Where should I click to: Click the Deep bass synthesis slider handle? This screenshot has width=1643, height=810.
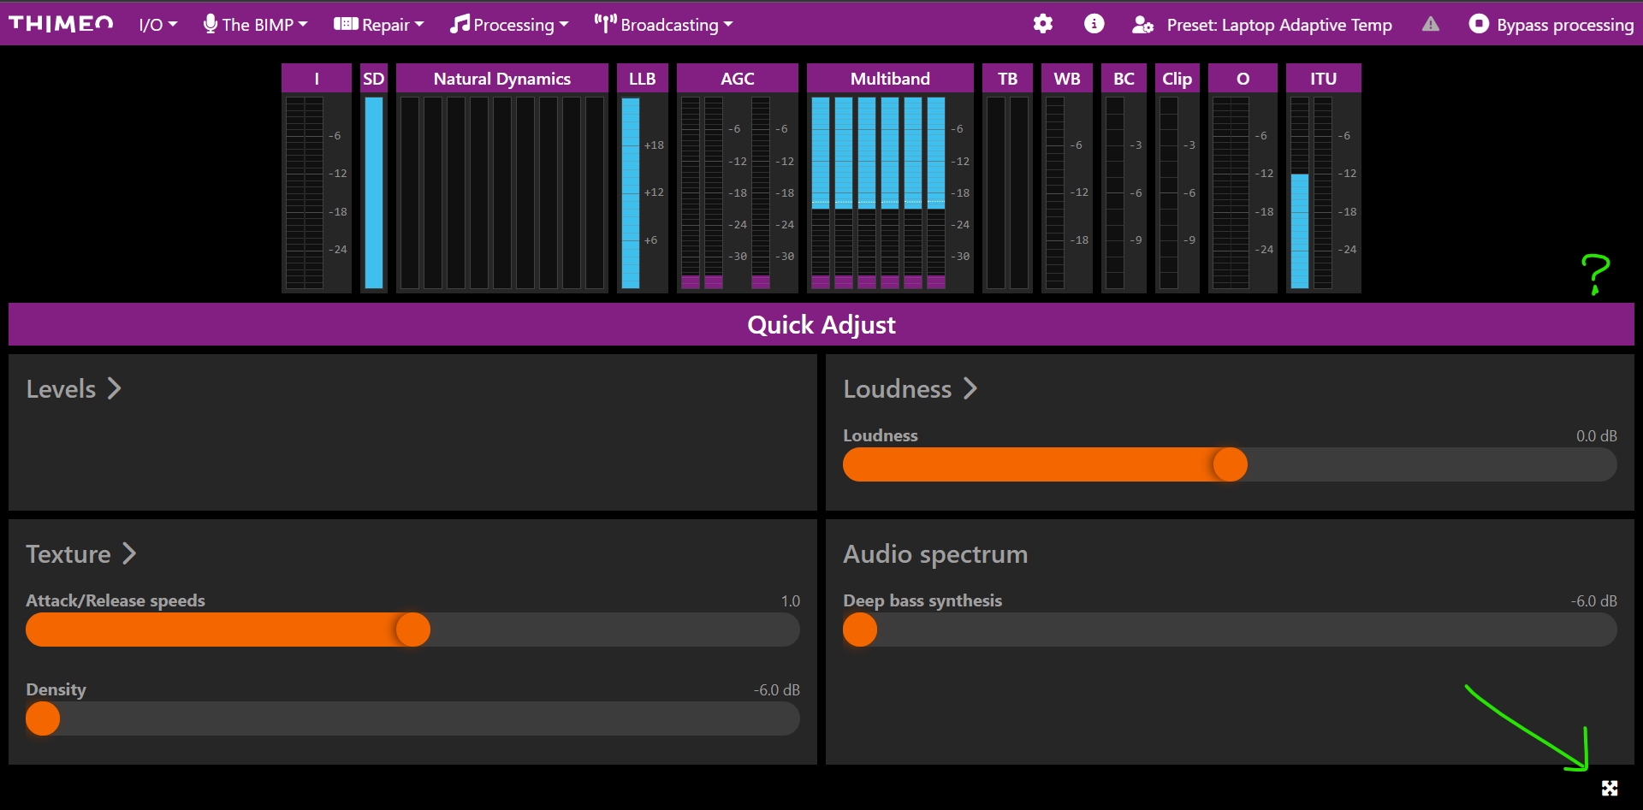(x=860, y=630)
